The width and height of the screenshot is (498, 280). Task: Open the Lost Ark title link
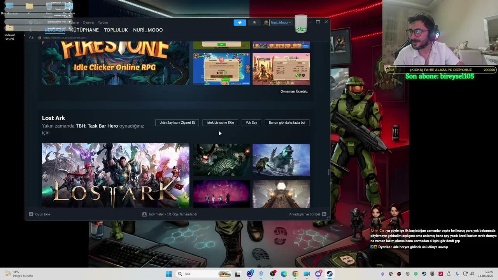point(53,118)
